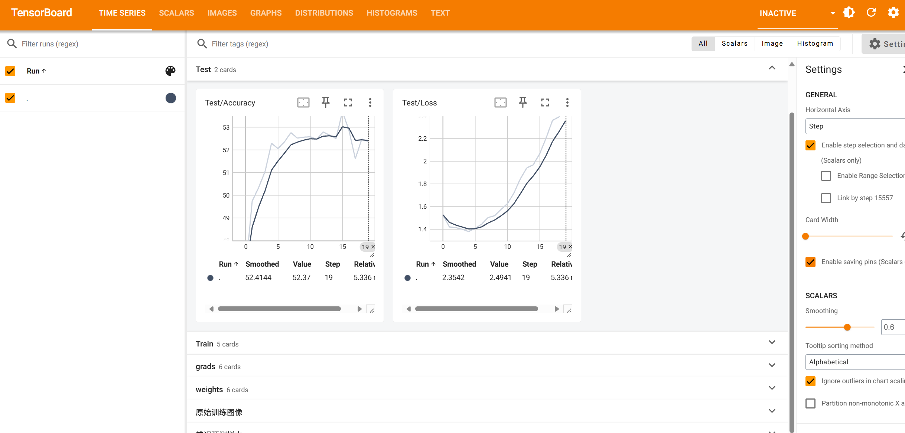Toggle the select-all Run checkbox

click(x=10, y=71)
